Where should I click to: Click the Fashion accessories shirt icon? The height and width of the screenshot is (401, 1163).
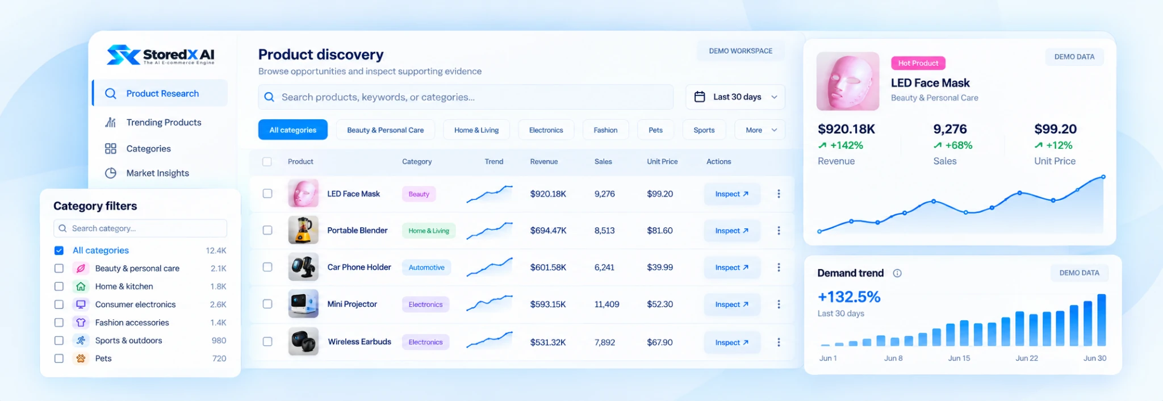click(x=81, y=323)
